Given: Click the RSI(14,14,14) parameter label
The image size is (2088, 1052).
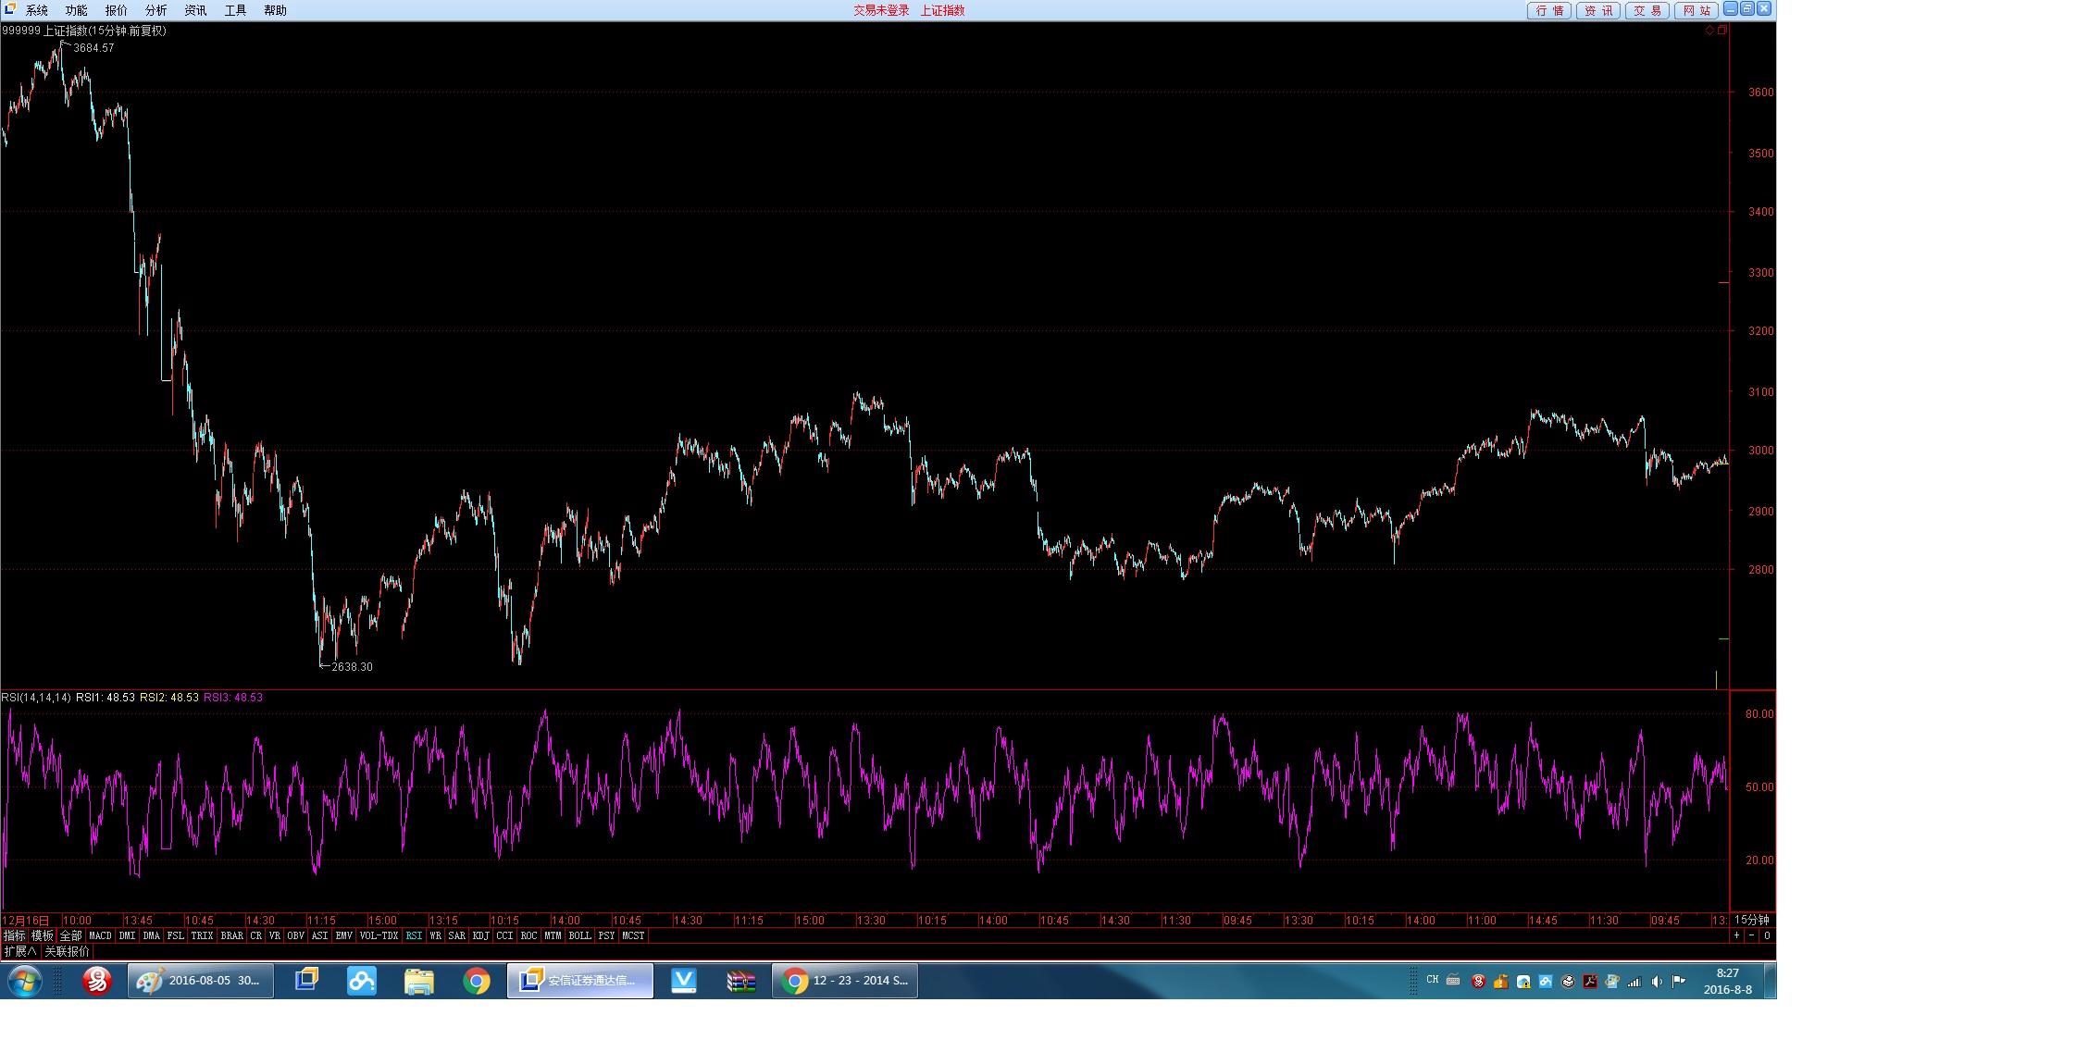Looking at the screenshot, I should coord(37,698).
